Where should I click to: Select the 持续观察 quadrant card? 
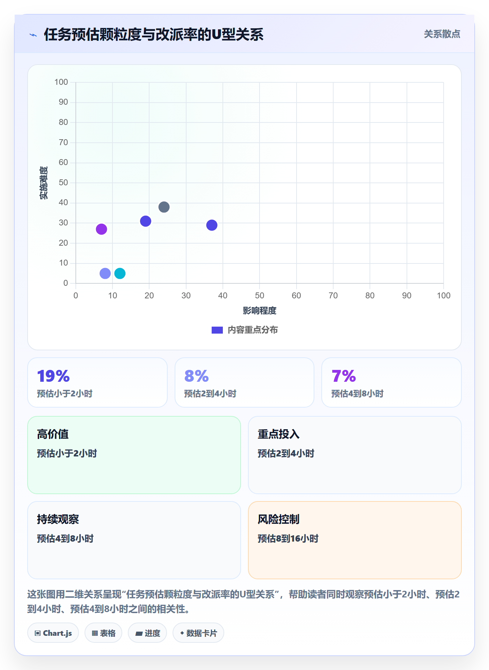(x=134, y=540)
